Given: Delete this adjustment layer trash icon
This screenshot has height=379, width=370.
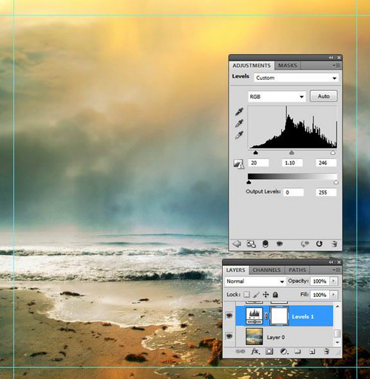Looking at the screenshot, I should [334, 244].
